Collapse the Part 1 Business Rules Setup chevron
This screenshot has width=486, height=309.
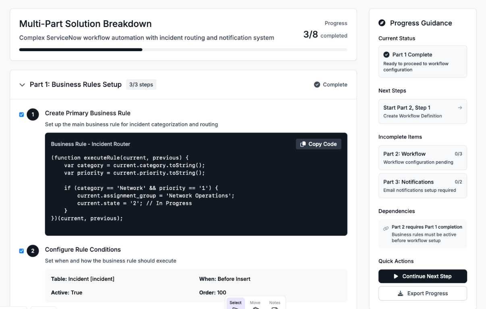tap(22, 85)
